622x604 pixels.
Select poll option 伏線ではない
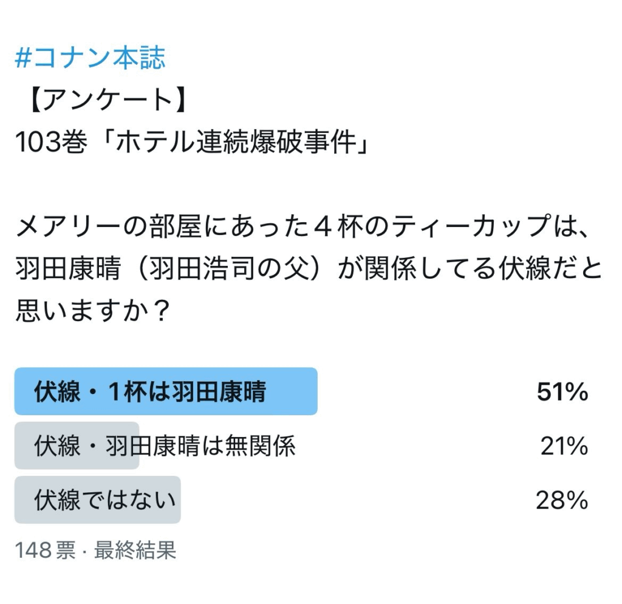coord(105,500)
